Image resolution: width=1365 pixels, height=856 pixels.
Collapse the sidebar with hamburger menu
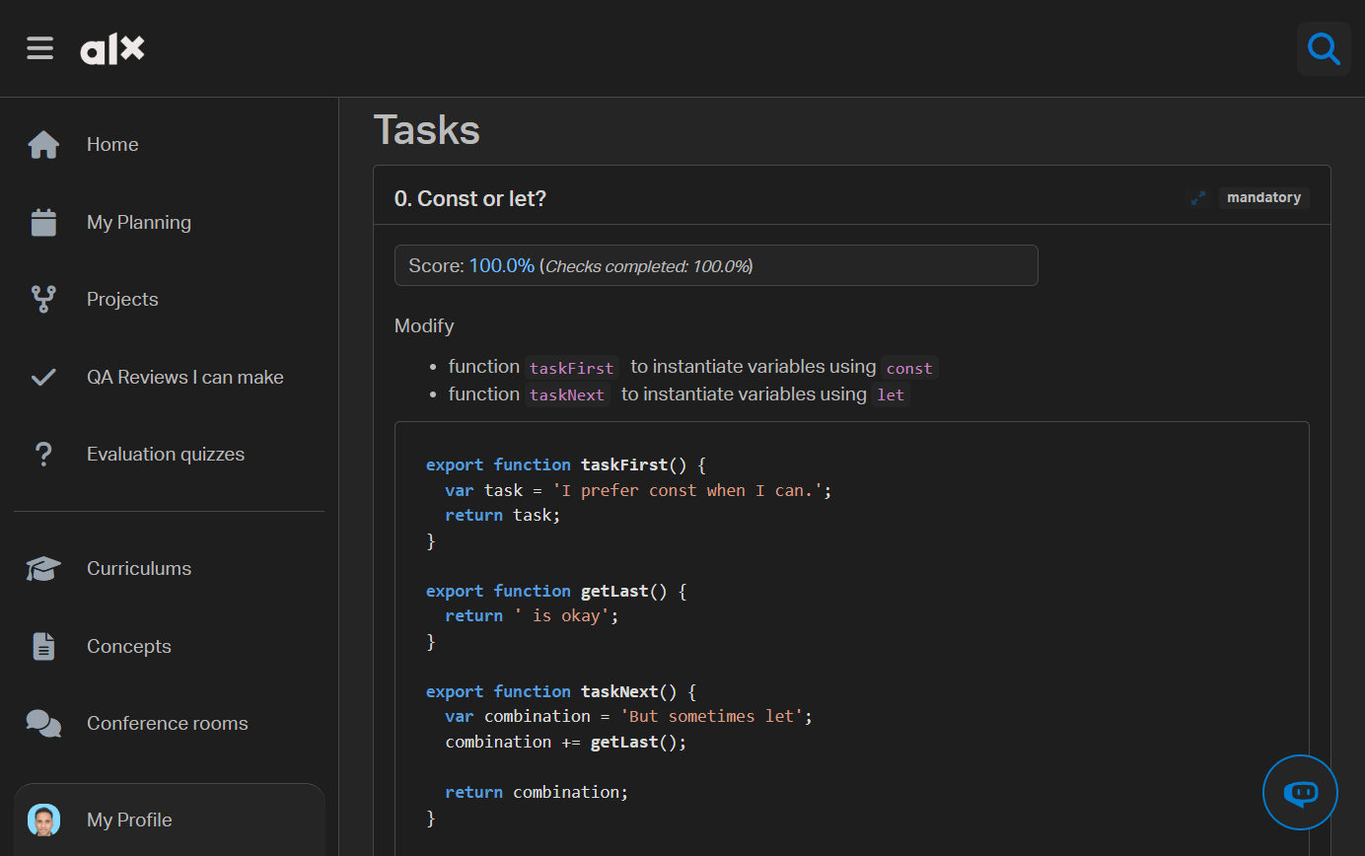click(39, 47)
